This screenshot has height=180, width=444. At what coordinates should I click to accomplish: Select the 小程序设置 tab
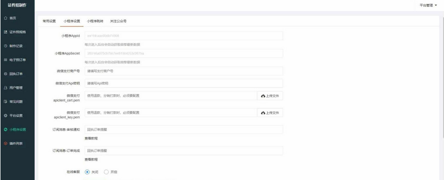72,21
